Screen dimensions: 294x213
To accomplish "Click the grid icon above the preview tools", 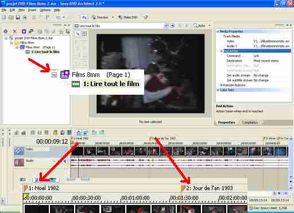I will pyautogui.click(x=84, y=34).
